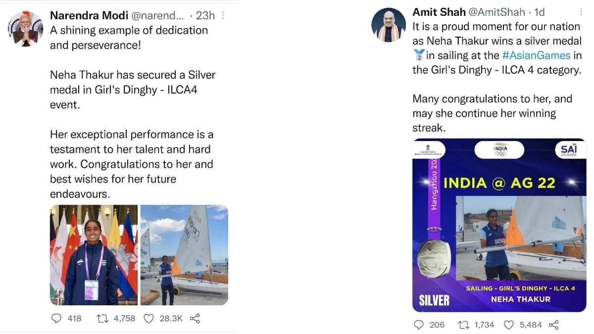Image resolution: width=594 pixels, height=334 pixels.
Task: Open photo of Neha Thakur with flags
Action: 94,255
